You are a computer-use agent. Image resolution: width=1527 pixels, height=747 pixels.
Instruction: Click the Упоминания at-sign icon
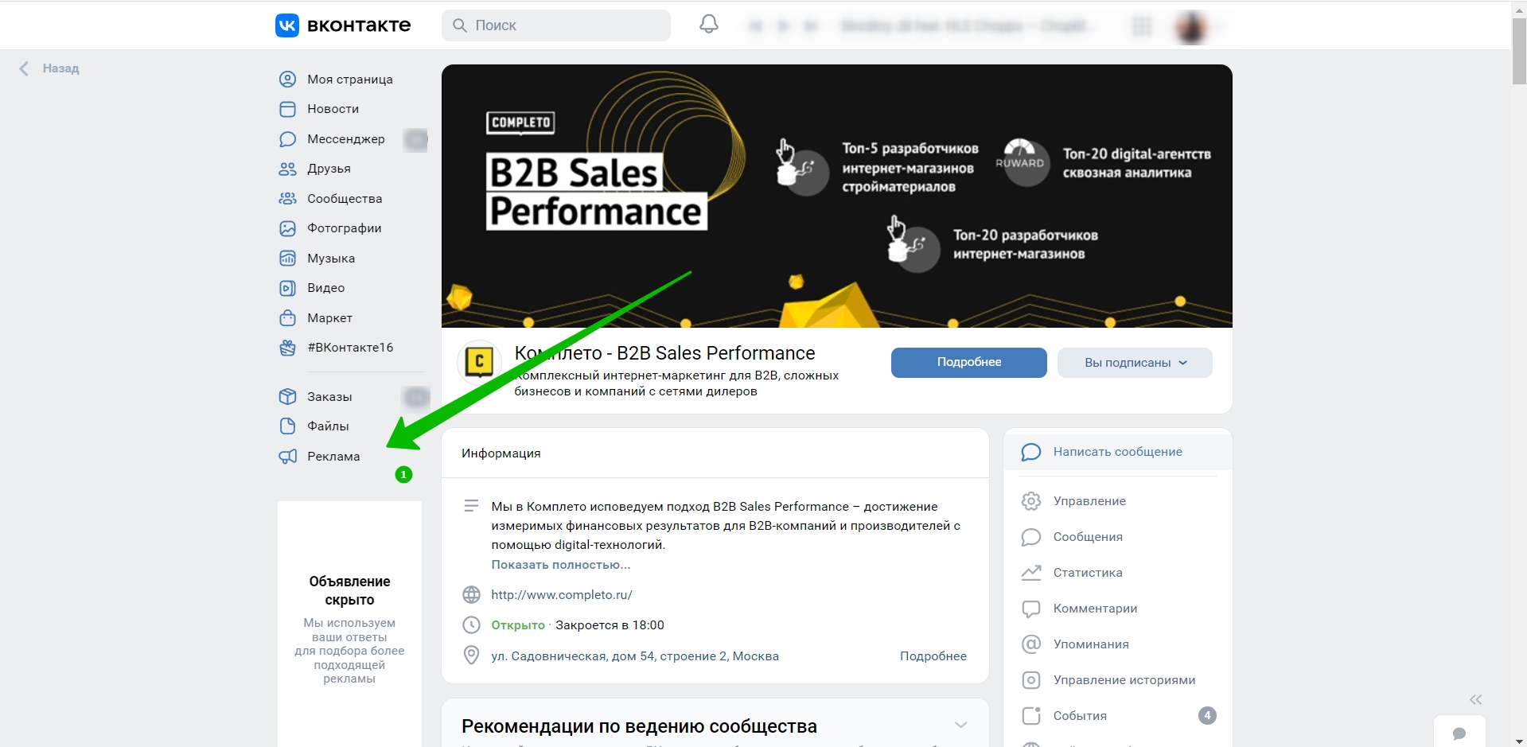pos(1031,644)
